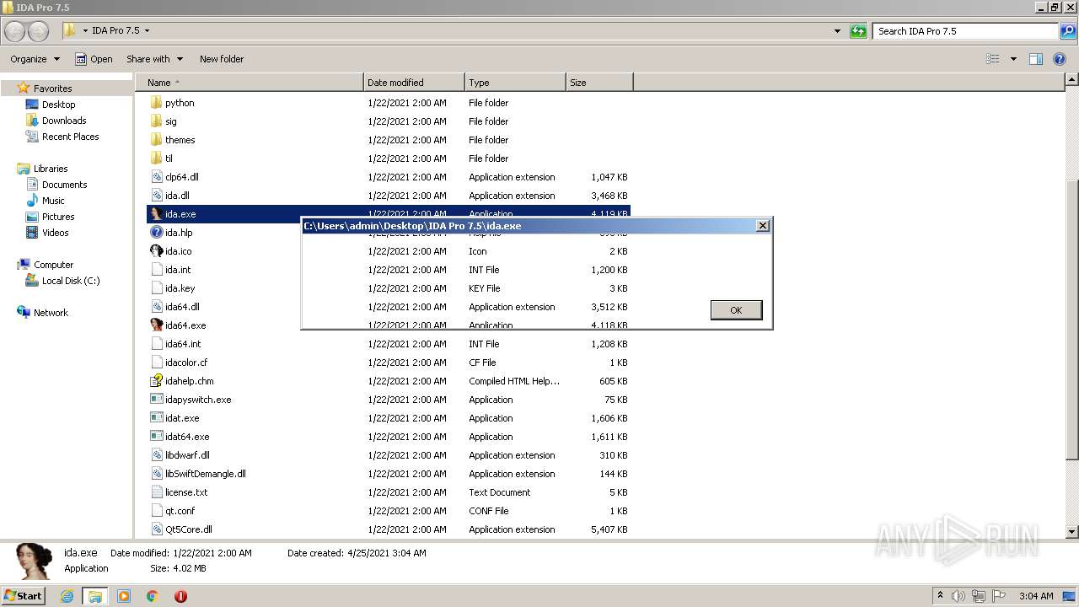Select ida64.dll file name
Image resolution: width=1079 pixels, height=607 pixels.
(182, 307)
